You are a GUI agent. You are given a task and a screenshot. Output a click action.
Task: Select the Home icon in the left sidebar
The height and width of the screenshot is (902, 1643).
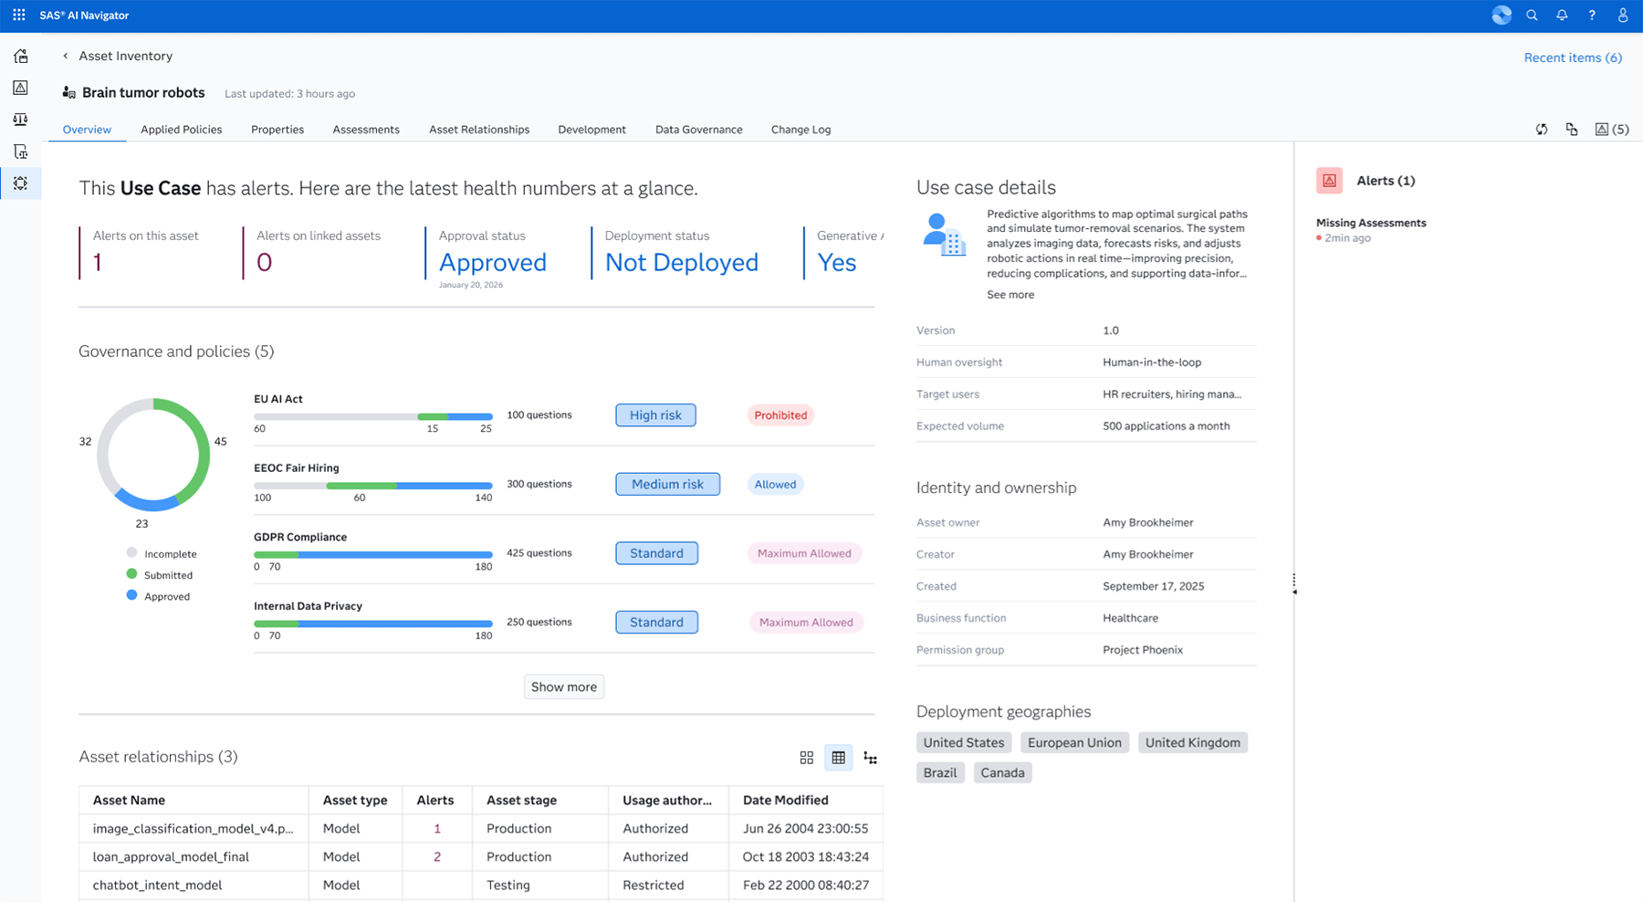point(20,56)
